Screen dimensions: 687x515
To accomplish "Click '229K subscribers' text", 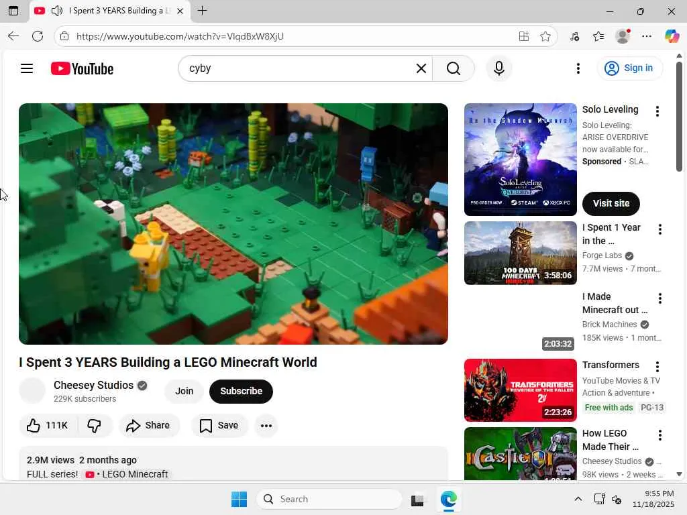I will coord(85,399).
